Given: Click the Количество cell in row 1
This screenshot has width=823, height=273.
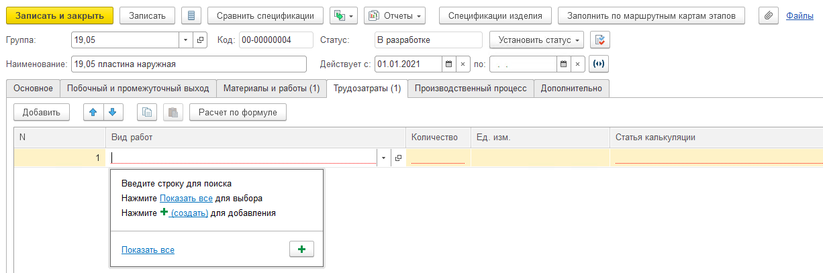Looking at the screenshot, I should (437, 158).
